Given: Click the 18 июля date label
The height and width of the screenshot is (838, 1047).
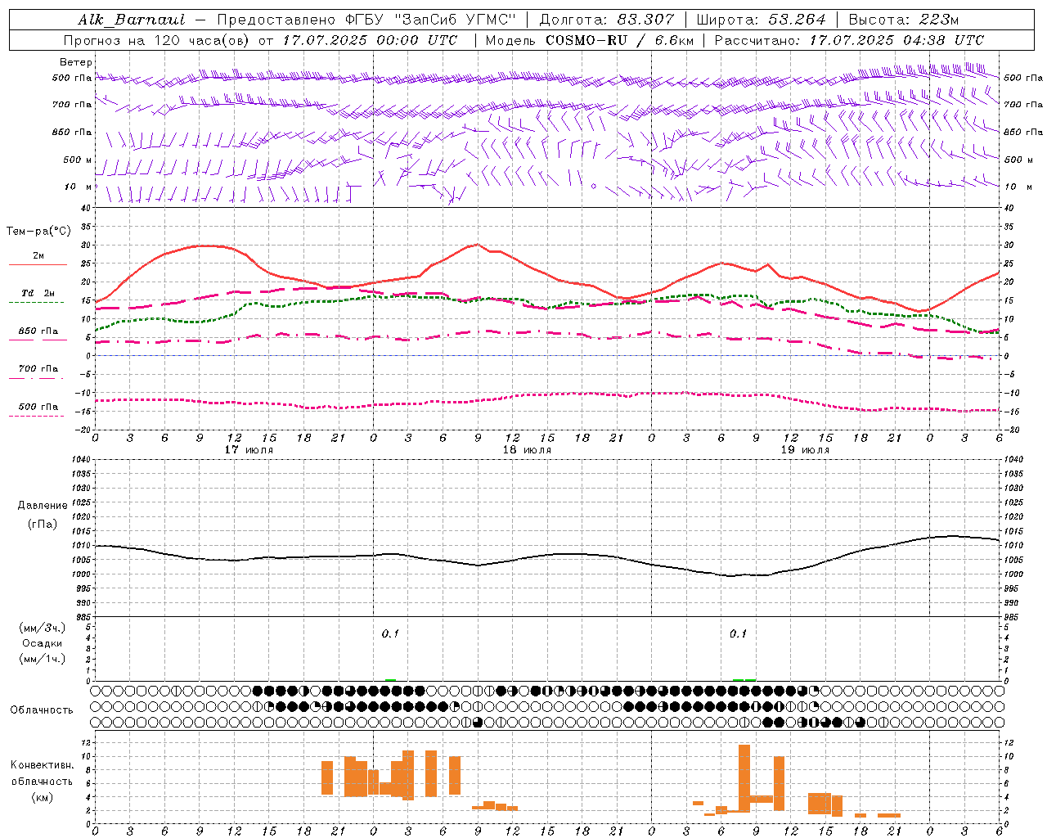Looking at the screenshot, I should pos(527,450).
